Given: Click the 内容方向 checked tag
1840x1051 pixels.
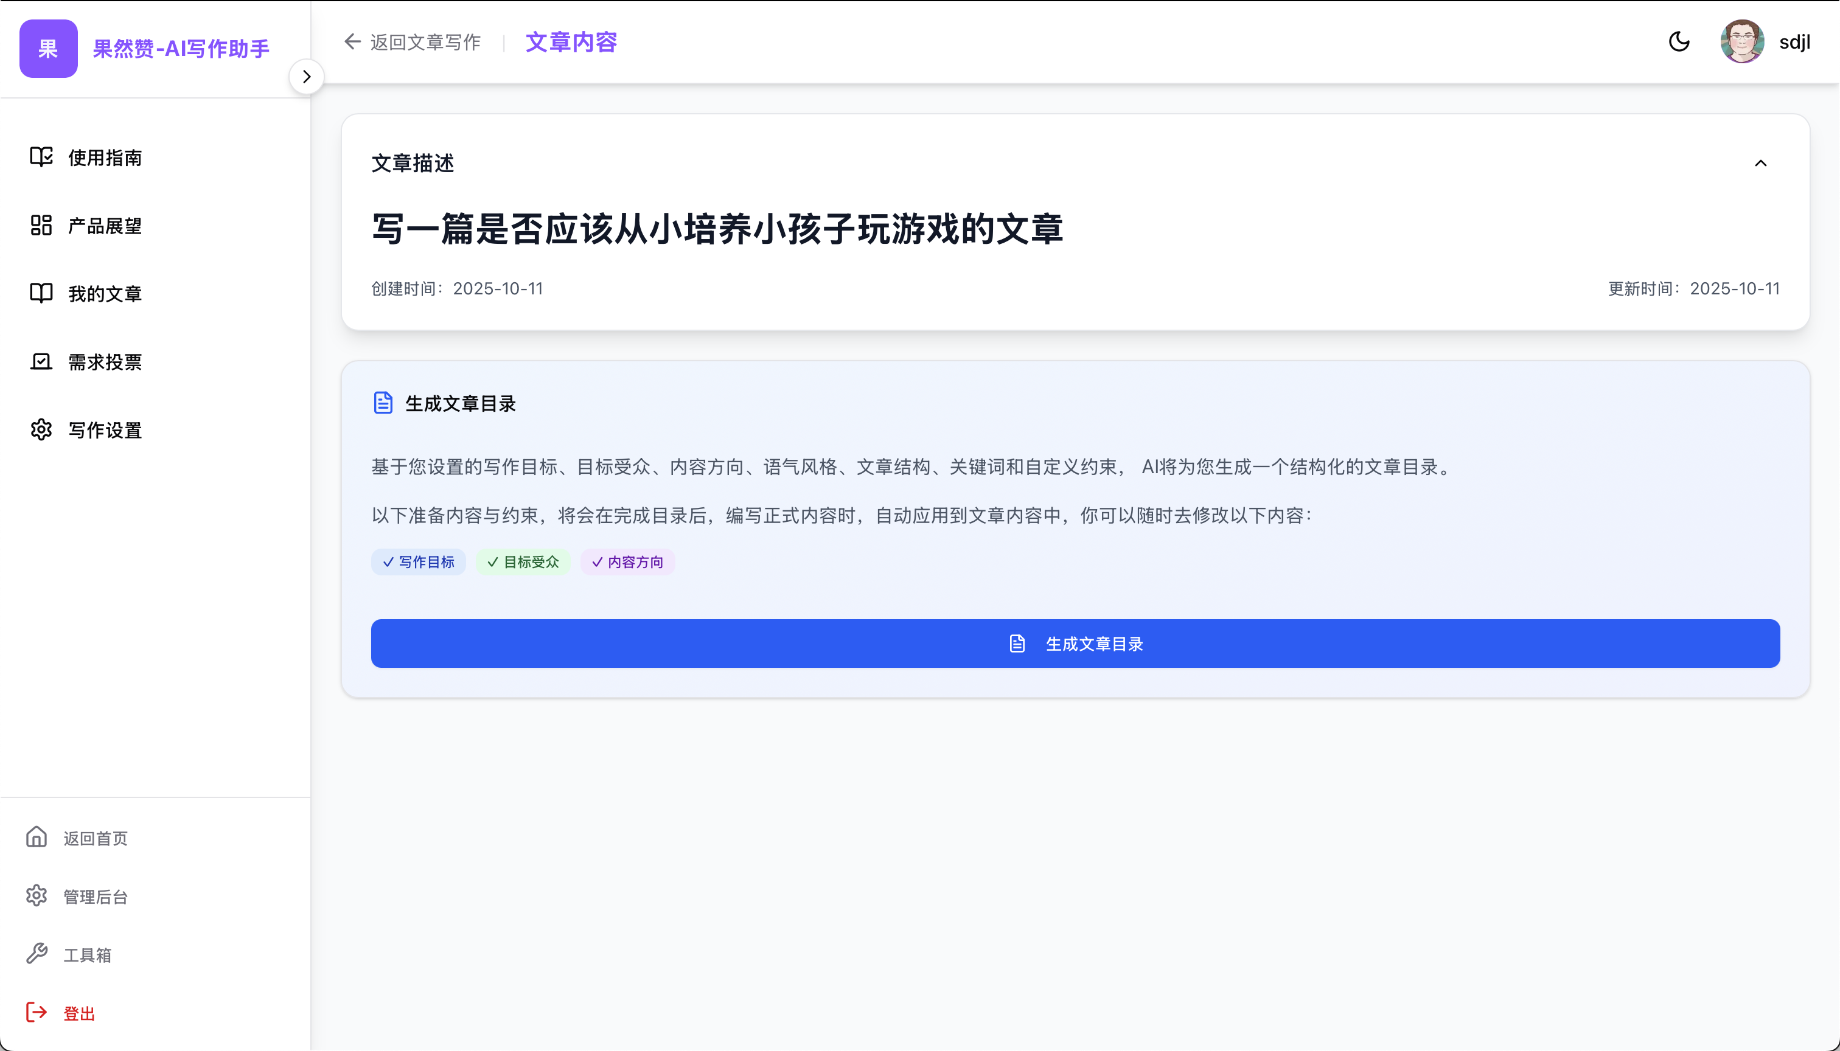Looking at the screenshot, I should click(627, 561).
